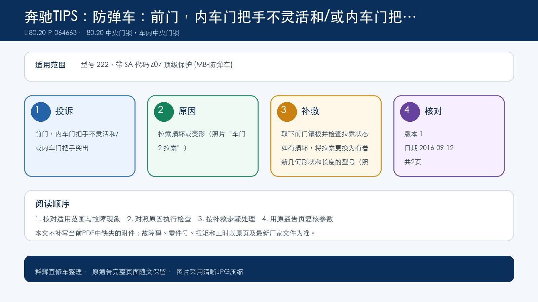Click the 补救 card heading
Viewport: 538px width, 302px height.
(310, 111)
